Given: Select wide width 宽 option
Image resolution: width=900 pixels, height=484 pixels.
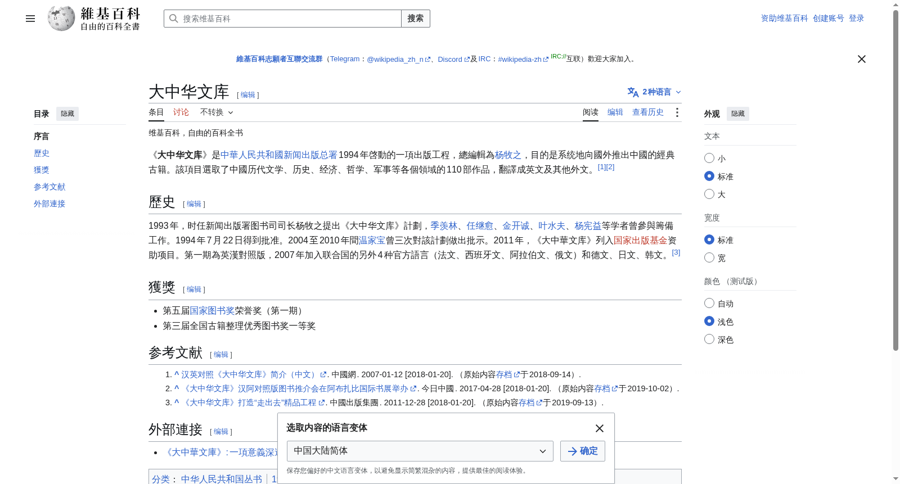Looking at the screenshot, I should coord(709,258).
